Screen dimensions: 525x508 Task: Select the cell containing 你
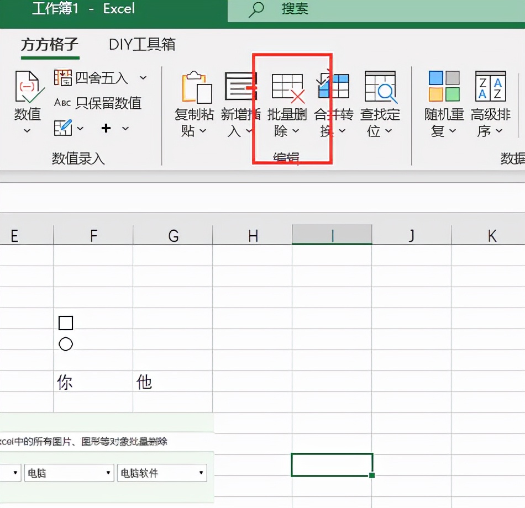click(92, 380)
